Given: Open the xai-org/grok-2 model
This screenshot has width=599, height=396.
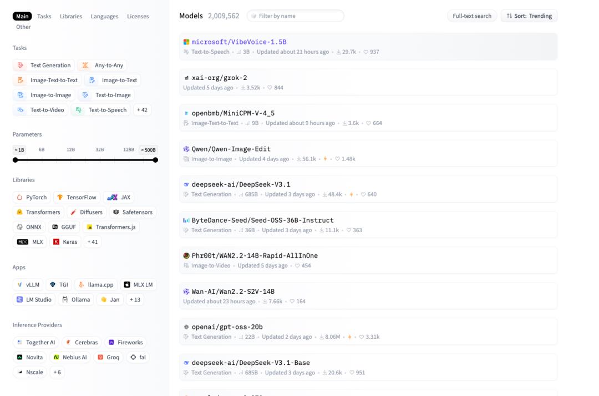Looking at the screenshot, I should [x=368, y=82].
